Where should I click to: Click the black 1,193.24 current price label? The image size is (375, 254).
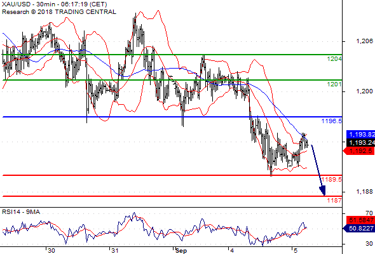[x=360, y=143]
